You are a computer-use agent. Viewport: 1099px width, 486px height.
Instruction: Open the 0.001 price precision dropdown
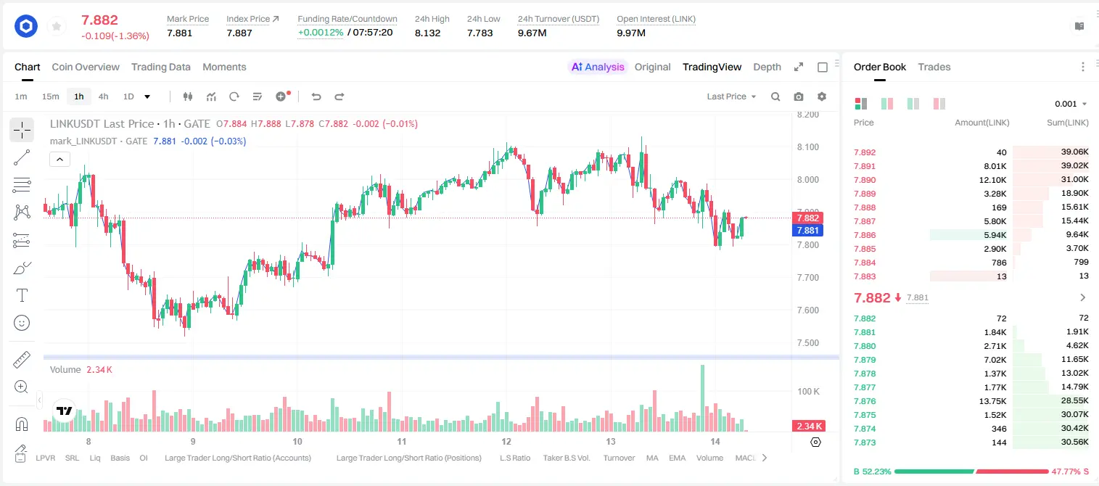1071,104
